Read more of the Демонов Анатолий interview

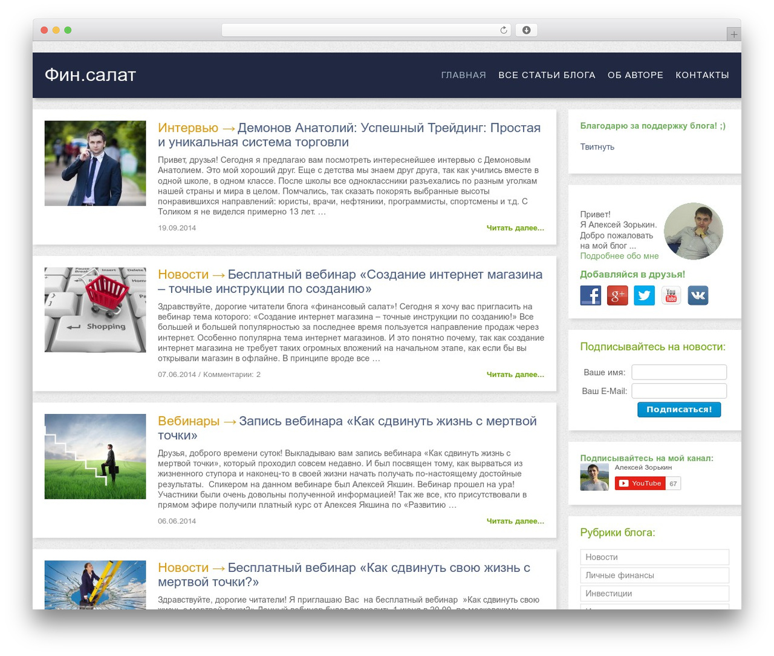click(515, 228)
